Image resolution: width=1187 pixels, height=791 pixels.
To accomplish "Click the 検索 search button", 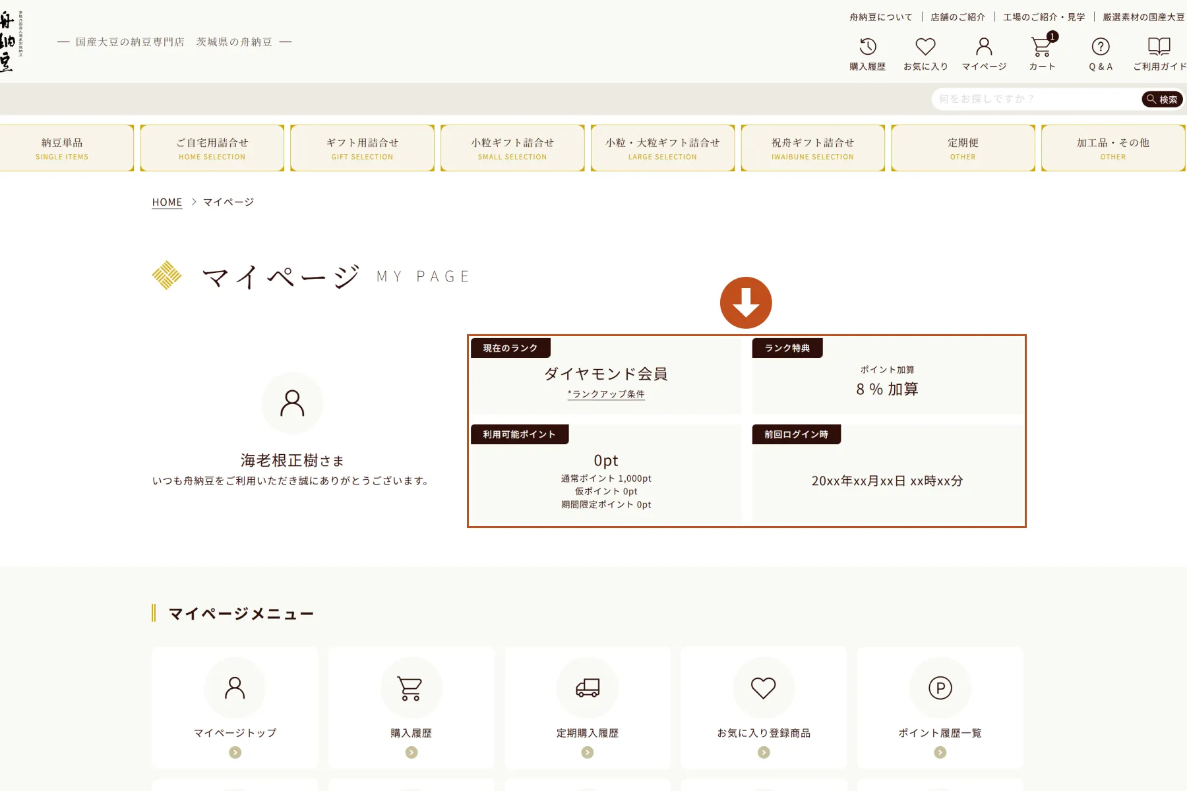I will click(x=1162, y=100).
